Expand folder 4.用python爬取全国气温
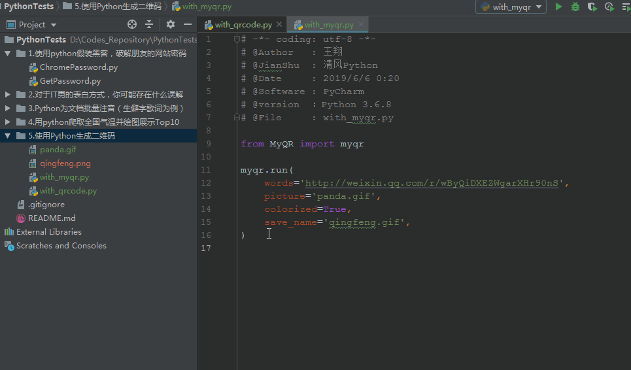The width and height of the screenshot is (631, 370). (8, 122)
